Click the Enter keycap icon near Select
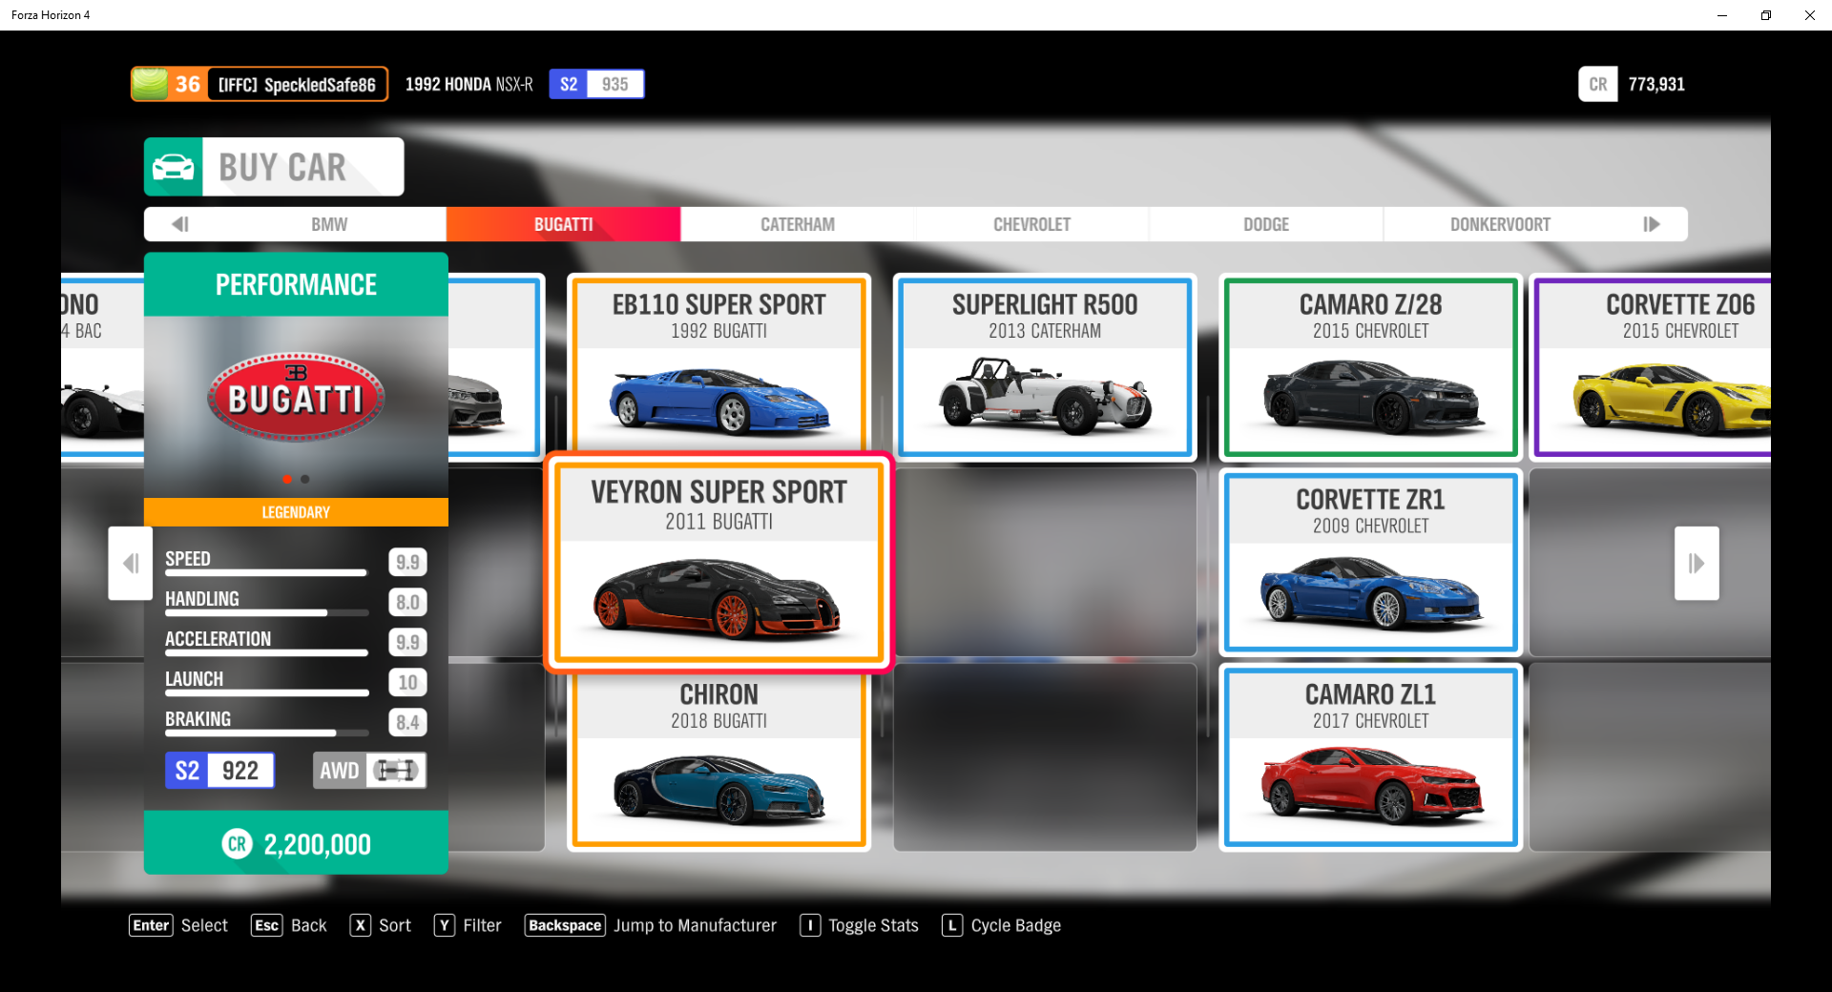Image resolution: width=1832 pixels, height=992 pixels. pyautogui.click(x=150, y=925)
